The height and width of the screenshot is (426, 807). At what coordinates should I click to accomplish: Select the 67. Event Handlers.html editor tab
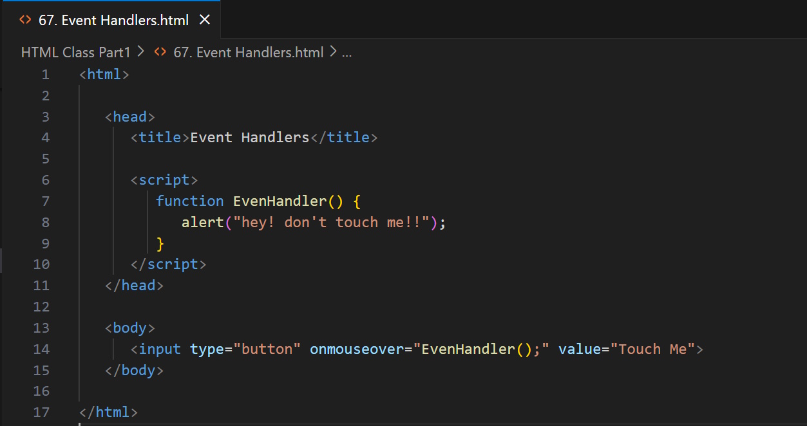pos(113,20)
